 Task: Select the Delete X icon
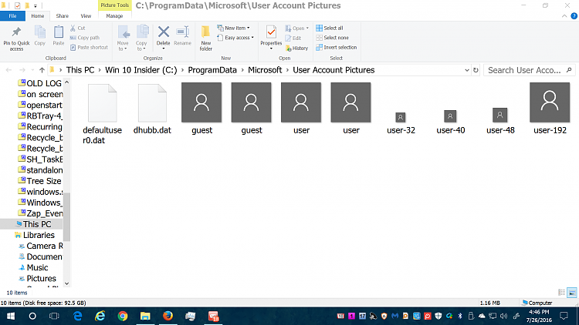coord(163,32)
